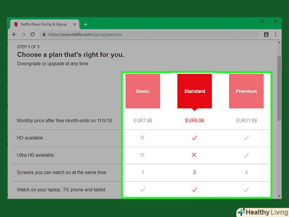Close the browser window
This screenshot has width=289, height=217.
pyautogui.click(x=275, y=21)
